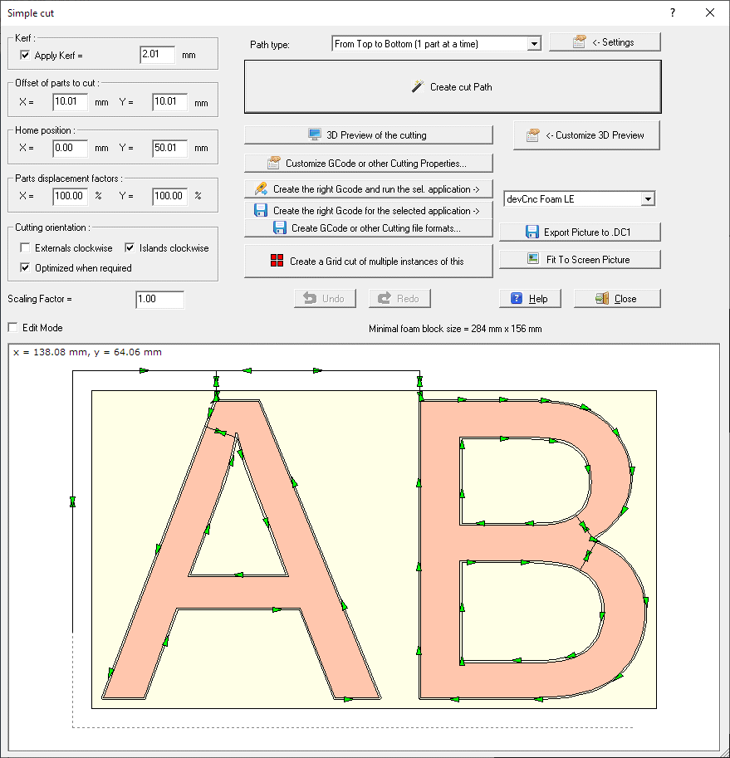
Task: Click the Scaling Factor input field
Action: point(159,299)
